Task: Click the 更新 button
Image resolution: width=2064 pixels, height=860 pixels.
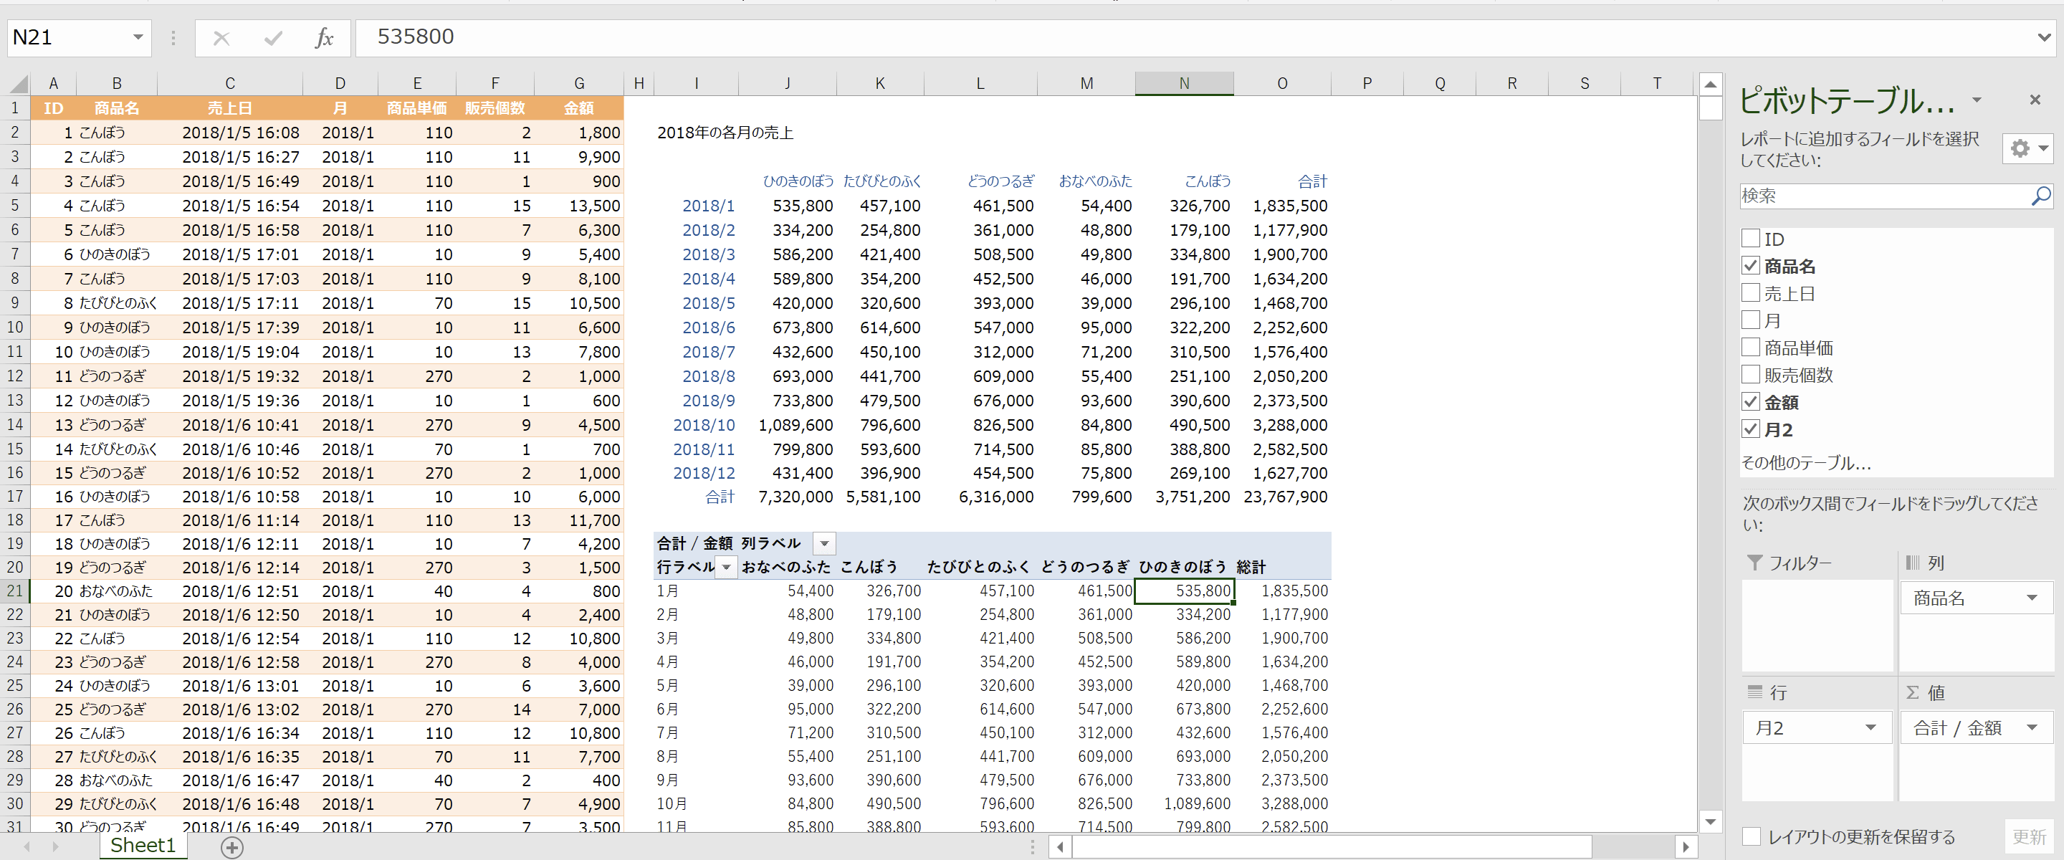Action: pos(2029,837)
